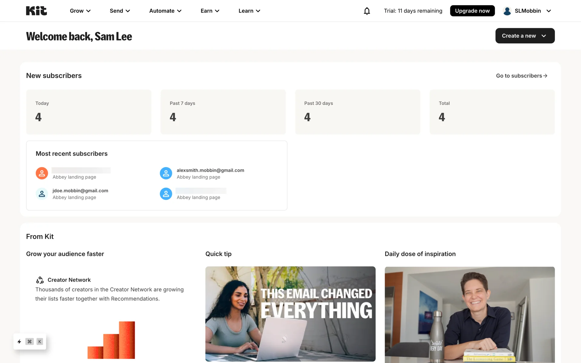581x363 pixels.
Task: Open the alexsmith.mobbin@gmail.com subscriber
Action: 210,170
